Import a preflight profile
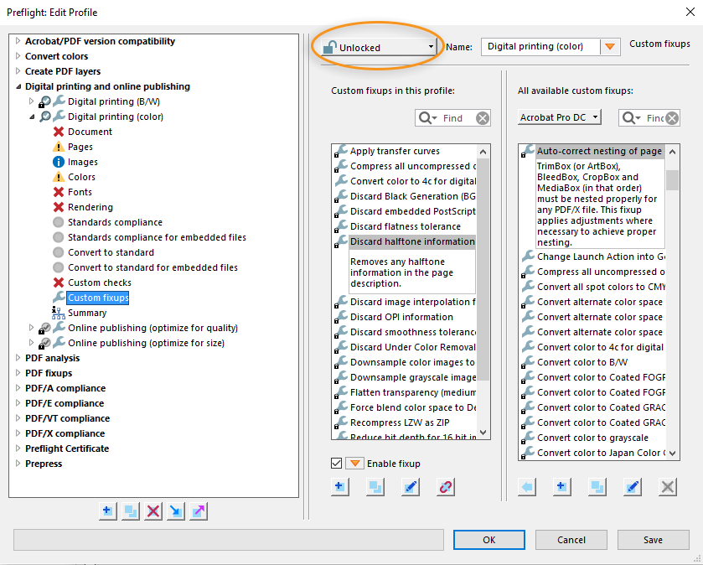 pyautogui.click(x=176, y=511)
